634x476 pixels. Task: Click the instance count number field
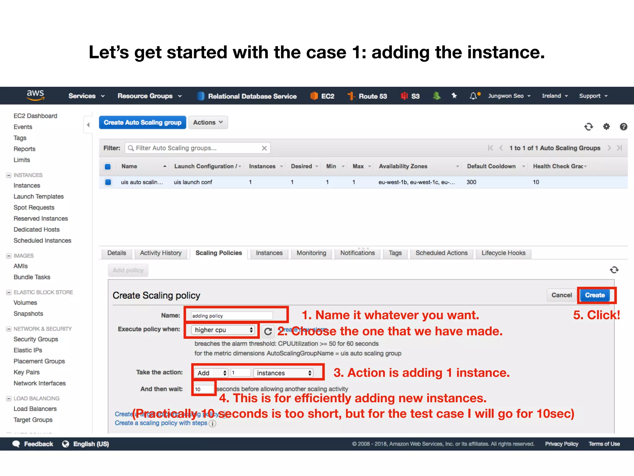(x=241, y=373)
